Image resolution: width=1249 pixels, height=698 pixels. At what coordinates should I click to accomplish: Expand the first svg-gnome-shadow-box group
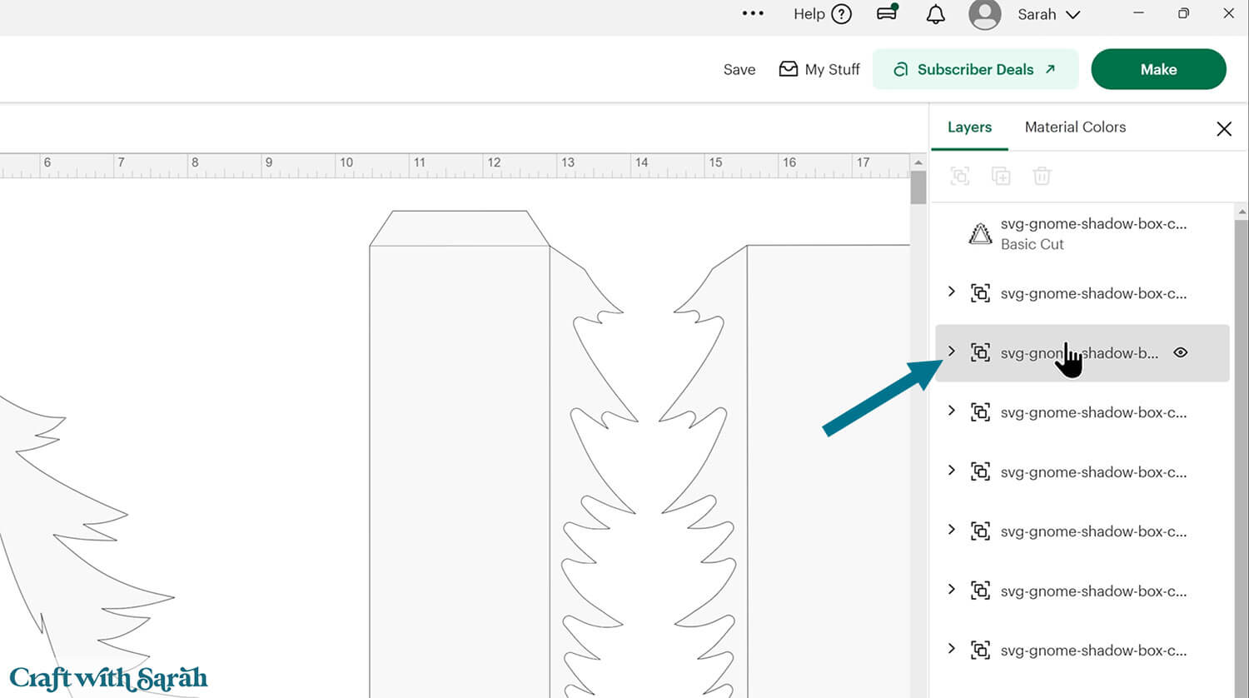[952, 292]
